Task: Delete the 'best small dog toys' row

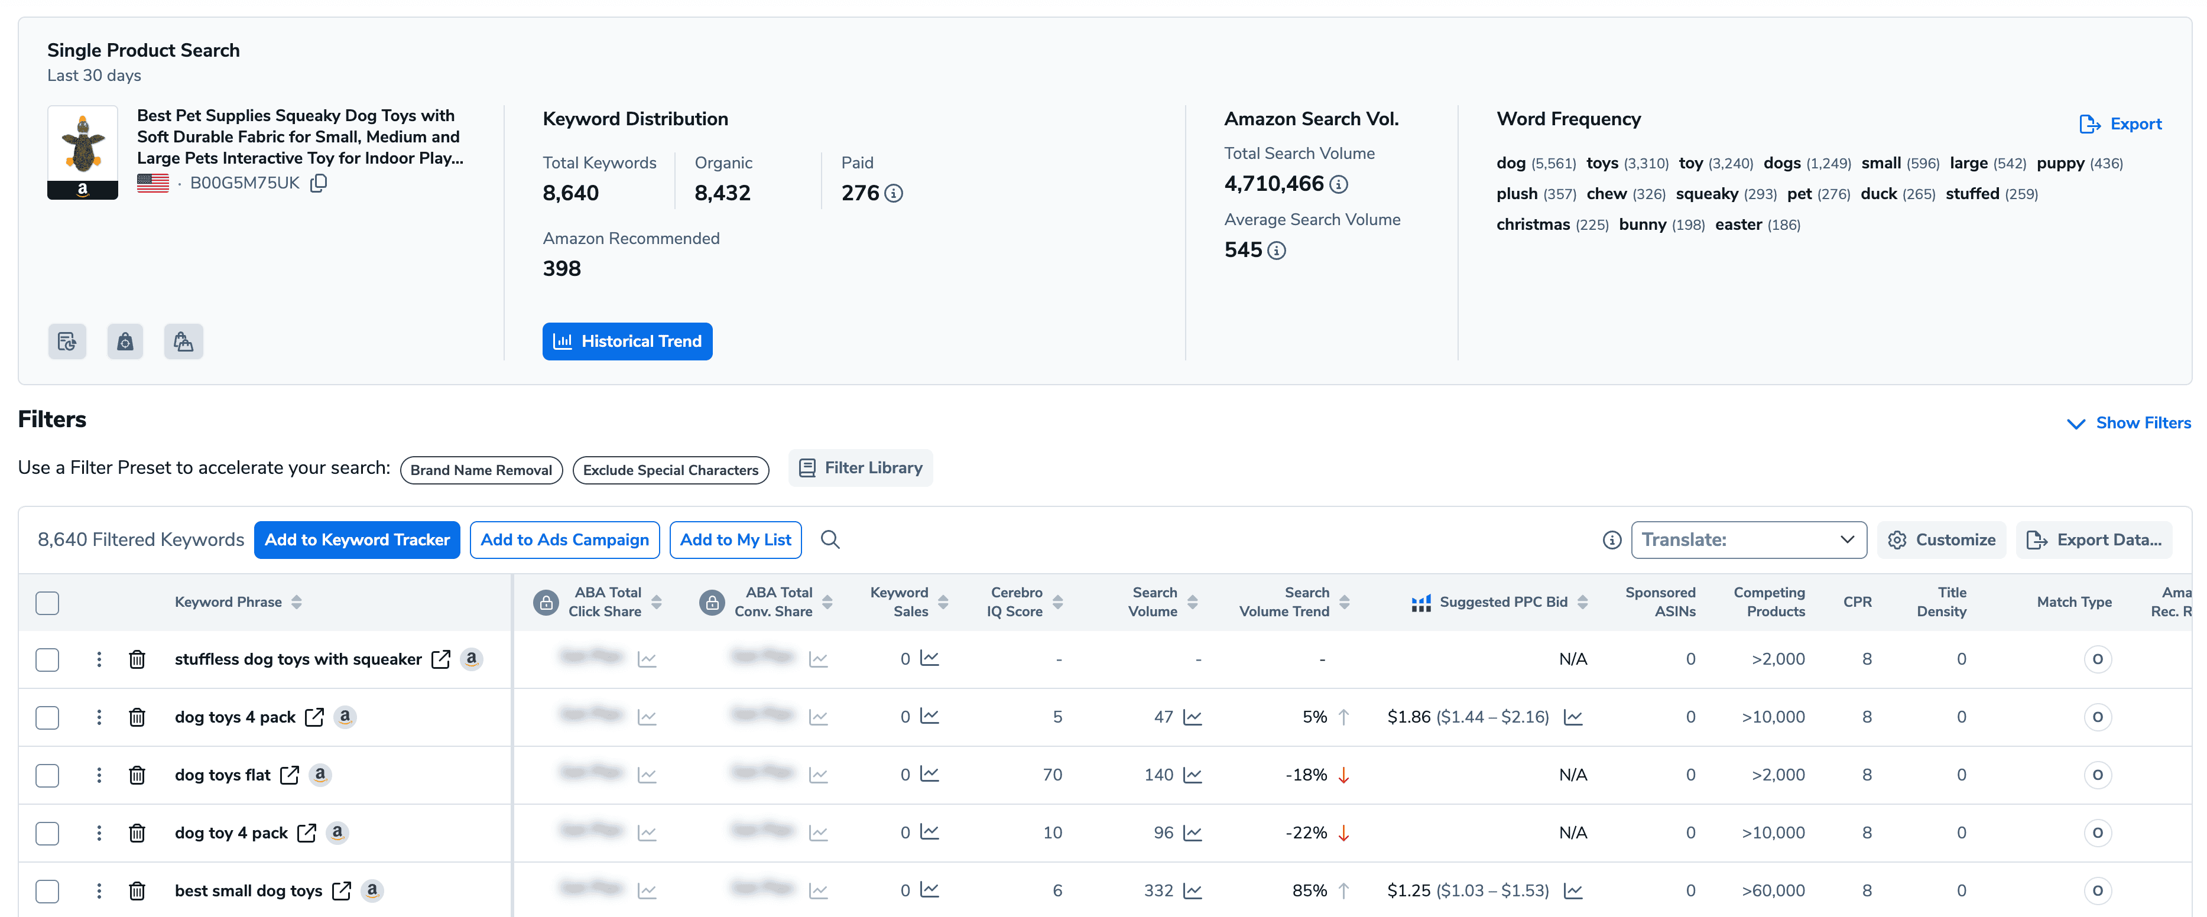Action: 137,890
